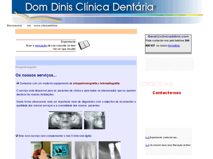Click the 'Dom Dinis Clínica Dentária' banner
Screen dimensions: 213x159
107,12
